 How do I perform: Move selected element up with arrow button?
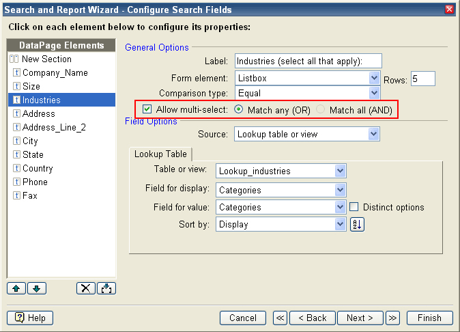click(16, 288)
